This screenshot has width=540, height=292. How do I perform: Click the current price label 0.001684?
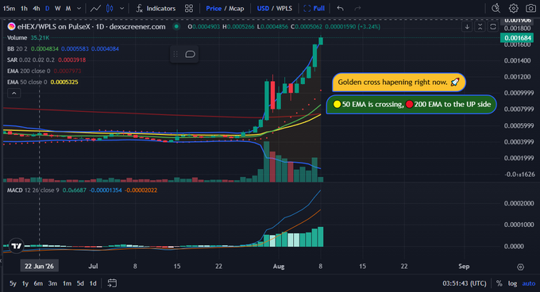518,37
